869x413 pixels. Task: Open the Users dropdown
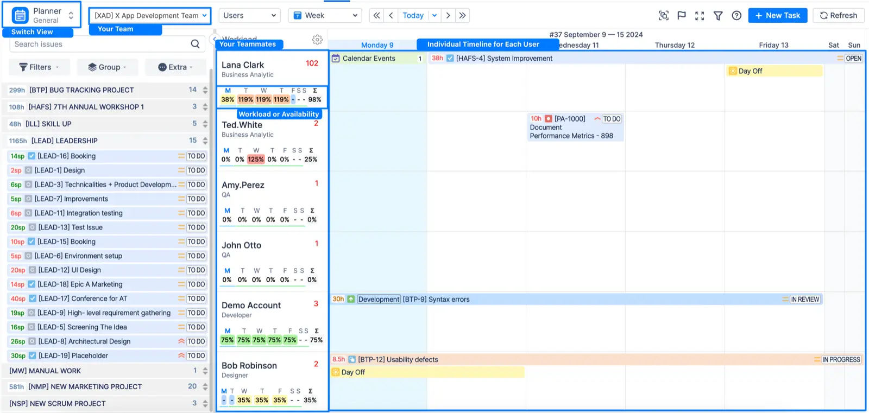[x=249, y=16]
